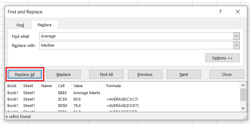Click the Replace button

[x=64, y=74]
